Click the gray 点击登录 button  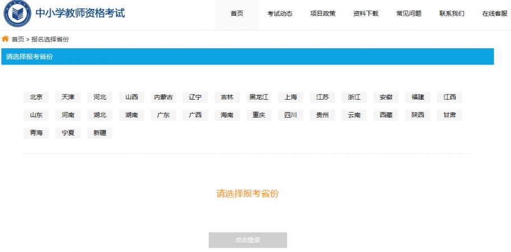pos(248,240)
